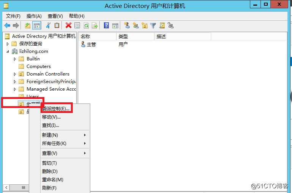Screen dimensions: 292x193
Task: Click the Export list toolbar icon
Action: [95, 25]
